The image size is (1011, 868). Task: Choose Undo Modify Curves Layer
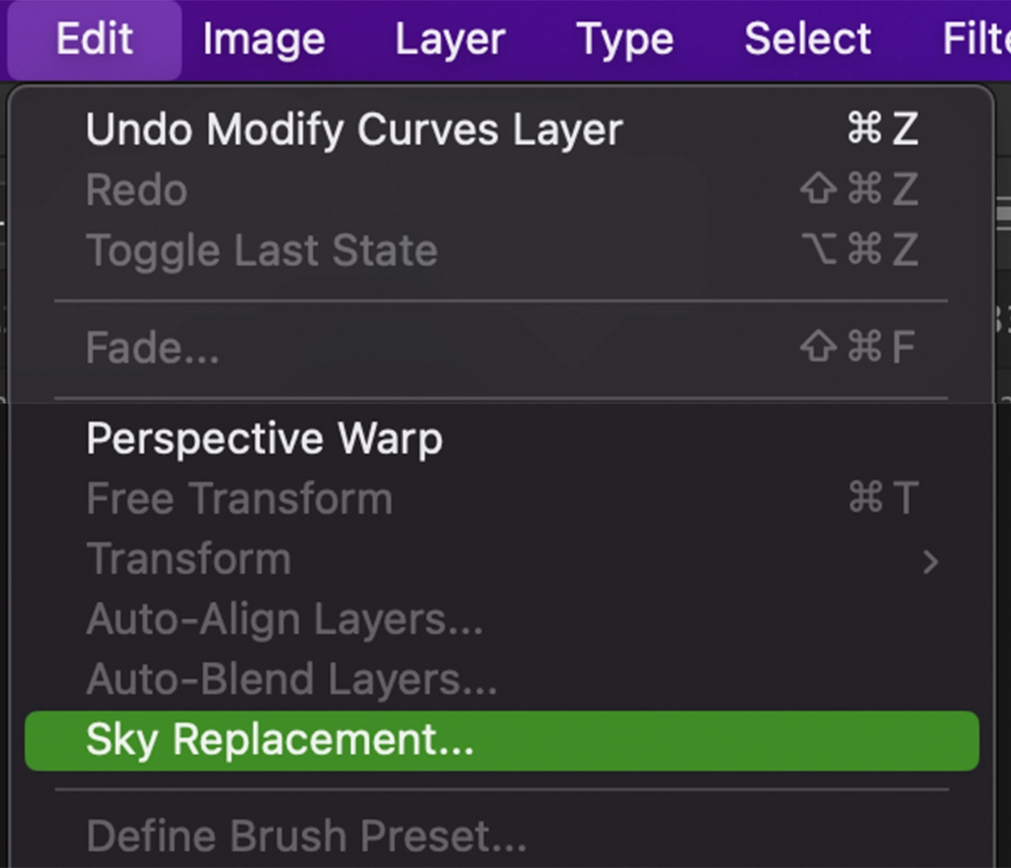click(354, 129)
